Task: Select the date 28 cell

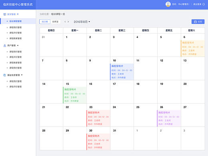Action: pos(51,138)
